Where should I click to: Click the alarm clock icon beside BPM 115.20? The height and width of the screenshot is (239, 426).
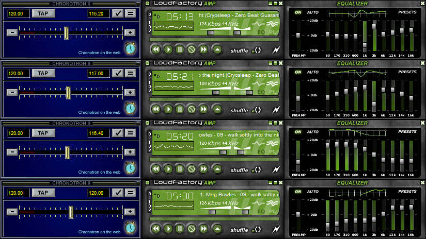tap(132, 48)
